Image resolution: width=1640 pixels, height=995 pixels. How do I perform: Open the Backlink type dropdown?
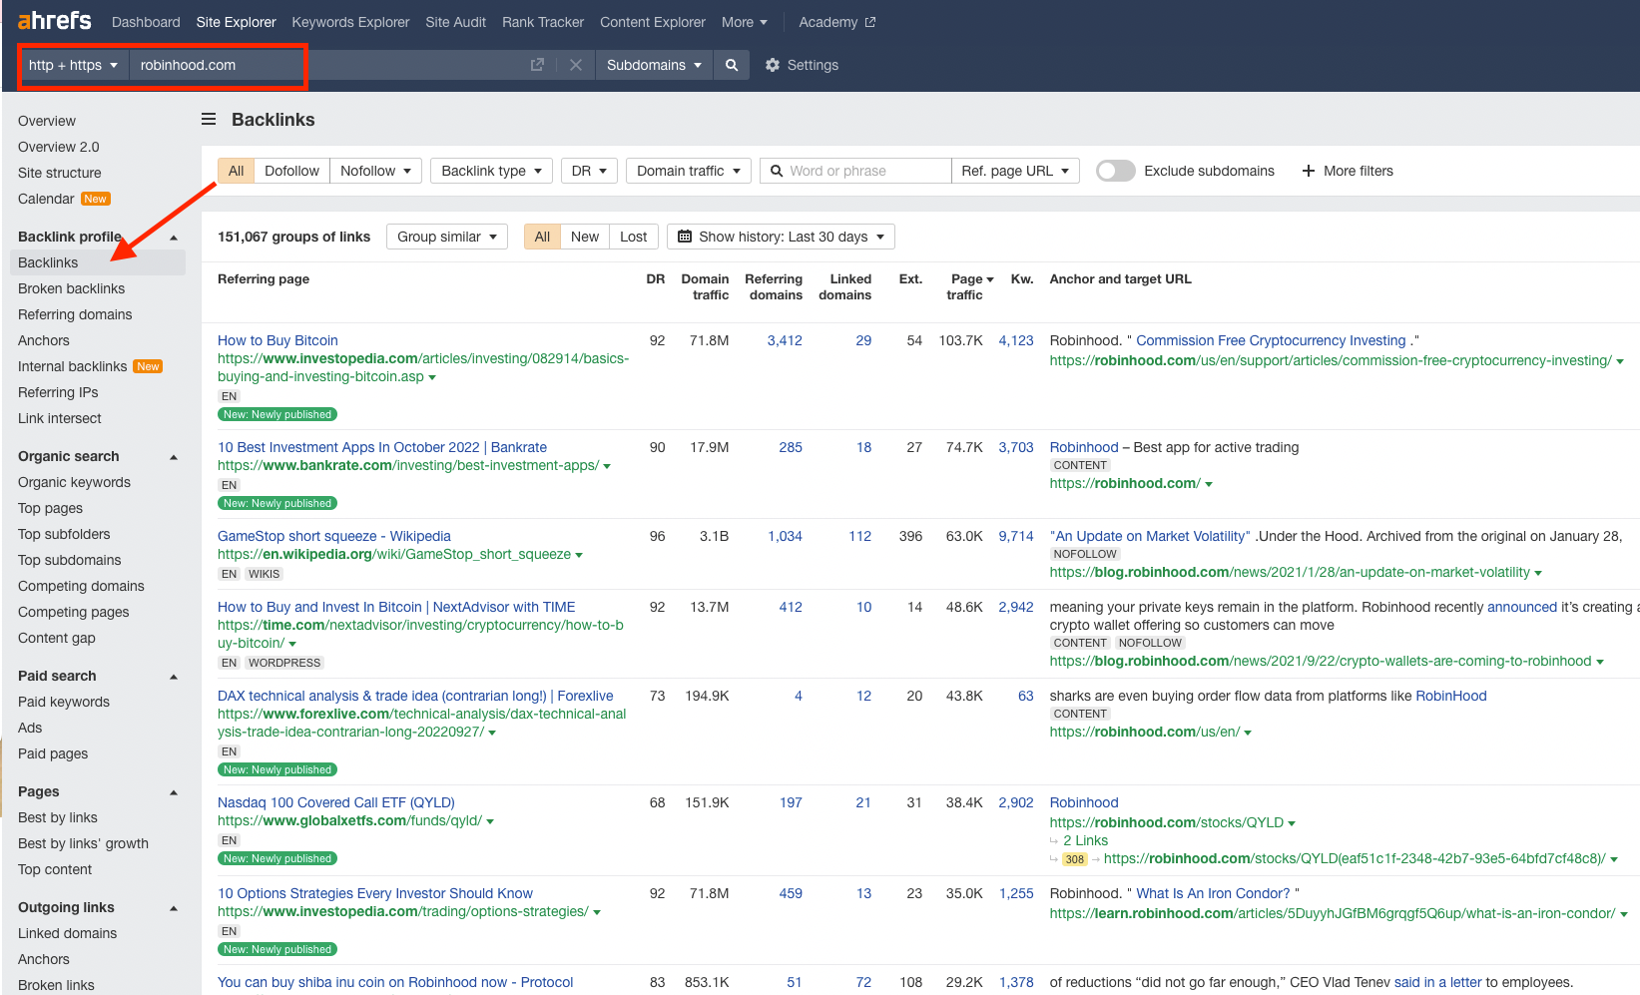[492, 171]
